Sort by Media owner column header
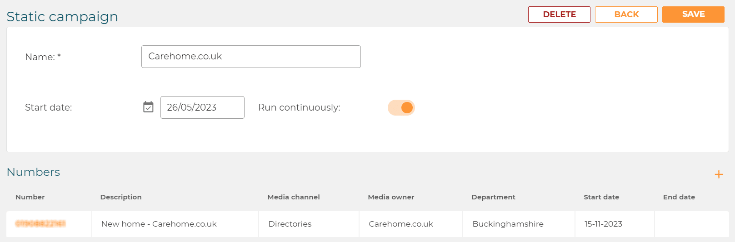This screenshot has width=735, height=242. 391,197
